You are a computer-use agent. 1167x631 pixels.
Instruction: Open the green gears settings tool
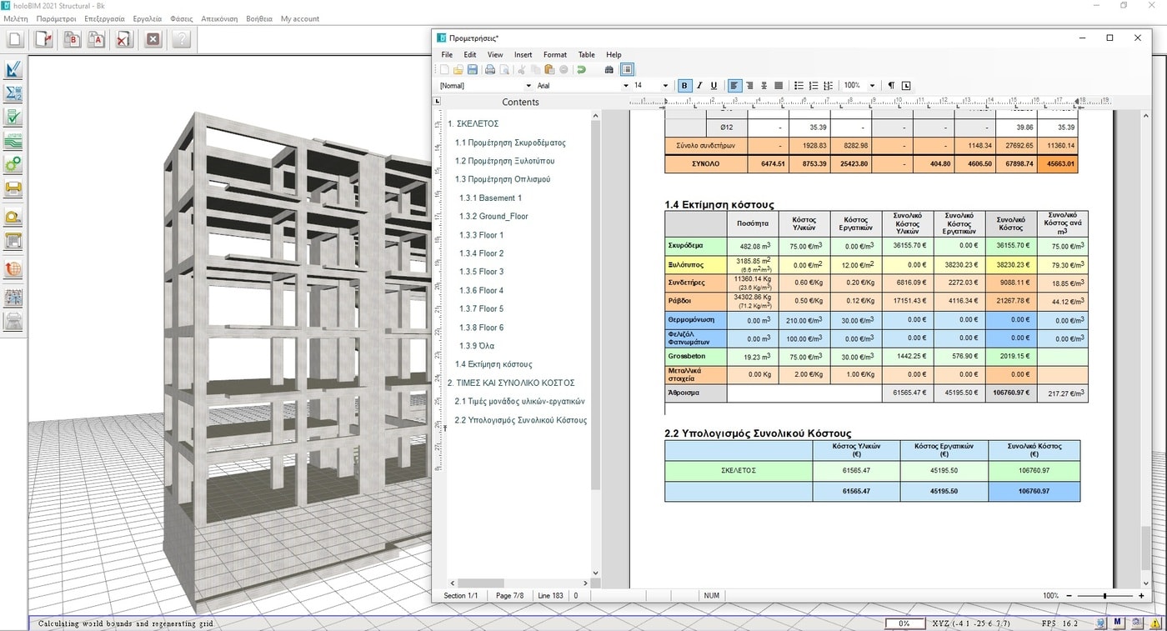[x=13, y=165]
